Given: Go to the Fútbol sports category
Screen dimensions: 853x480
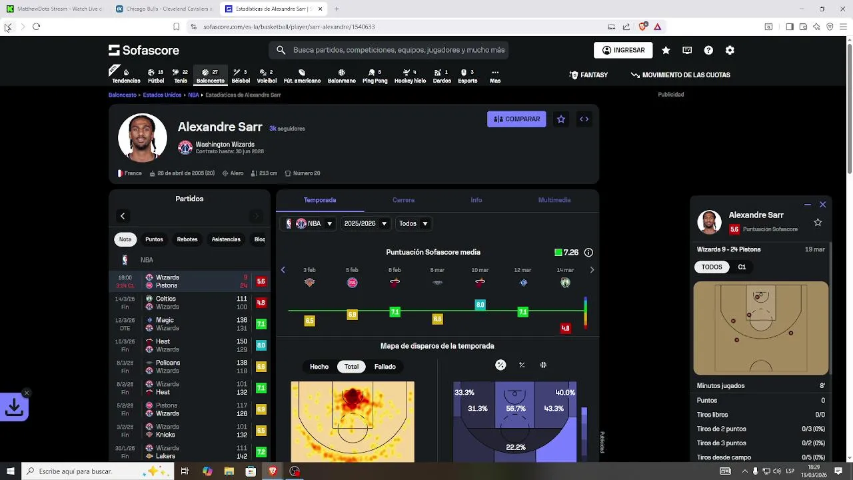Looking at the screenshot, I should click(156, 75).
